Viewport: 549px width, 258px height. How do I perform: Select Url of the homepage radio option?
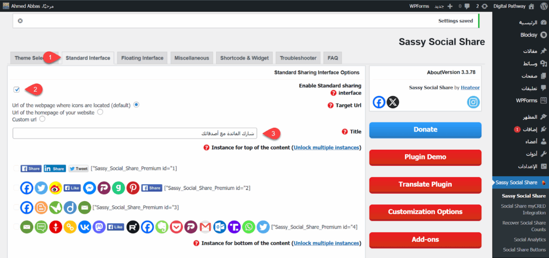point(100,112)
